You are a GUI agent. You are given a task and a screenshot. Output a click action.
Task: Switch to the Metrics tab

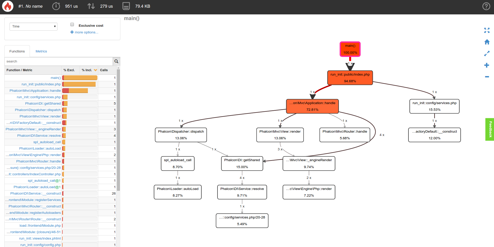41,51
